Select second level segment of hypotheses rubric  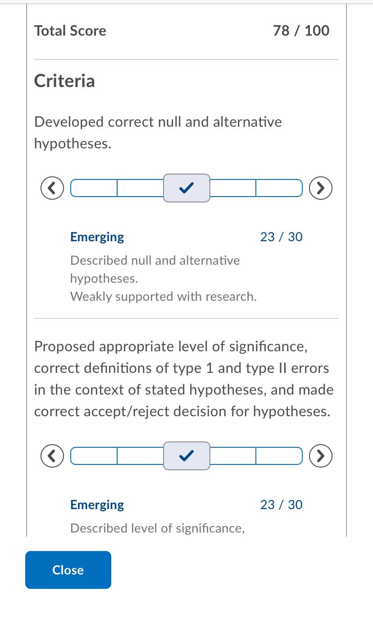pyautogui.click(x=140, y=188)
